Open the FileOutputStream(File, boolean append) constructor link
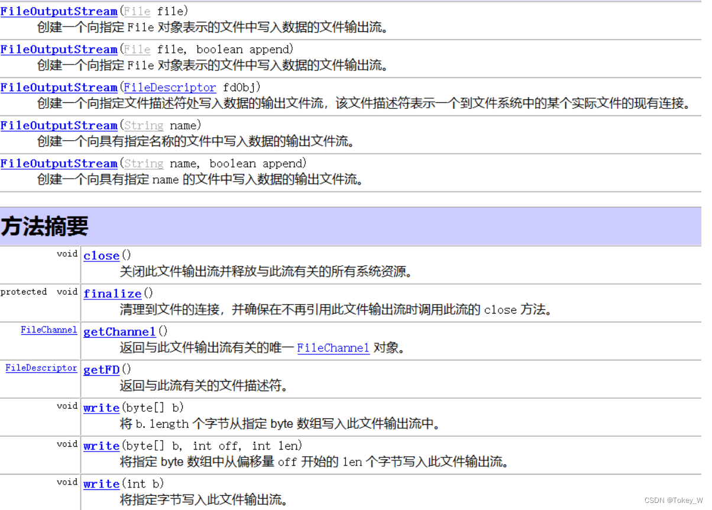 point(58,49)
